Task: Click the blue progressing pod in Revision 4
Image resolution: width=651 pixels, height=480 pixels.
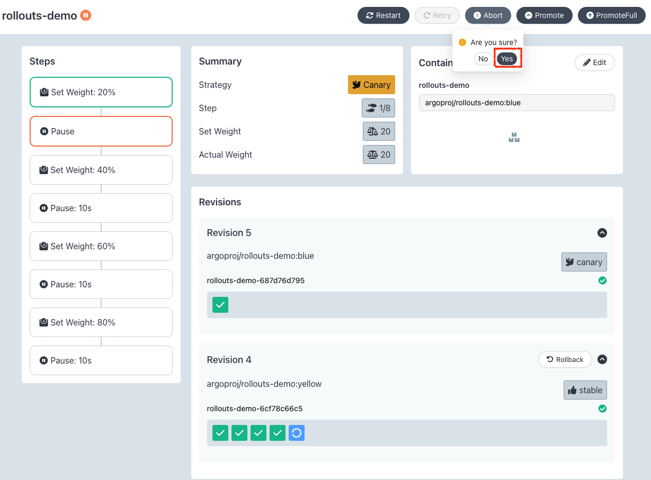Action: pyautogui.click(x=297, y=433)
